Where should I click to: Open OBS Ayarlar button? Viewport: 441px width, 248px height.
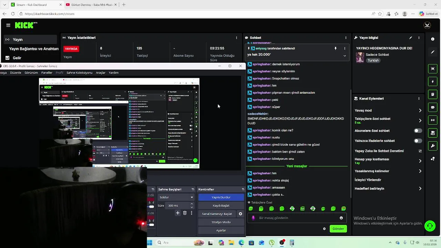tap(221, 230)
